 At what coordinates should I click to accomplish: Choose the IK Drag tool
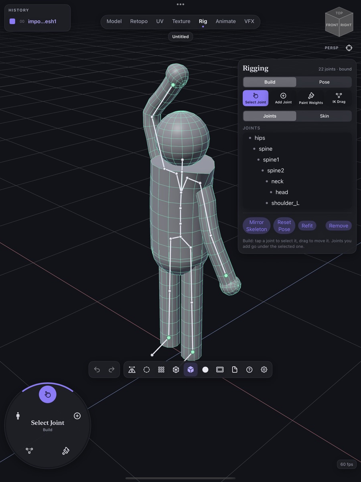[x=339, y=98]
